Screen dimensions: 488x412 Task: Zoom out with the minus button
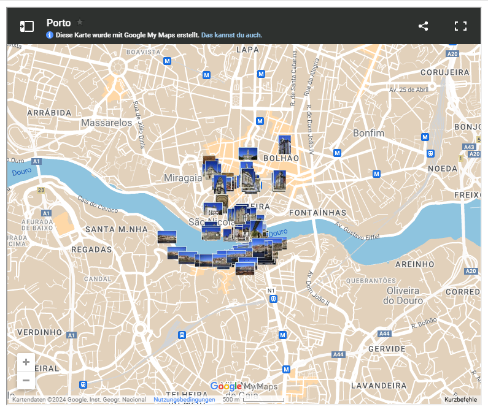26,380
